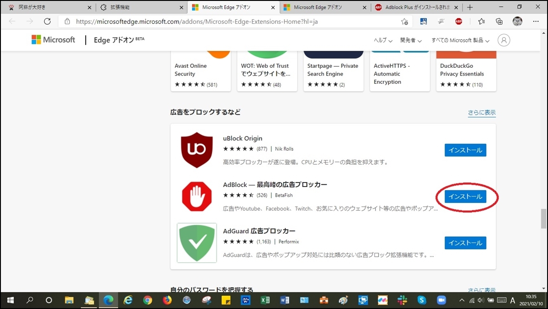Image resolution: width=548 pixels, height=309 pixels.
Task: Open Slack from taskbar
Action: click(x=402, y=300)
